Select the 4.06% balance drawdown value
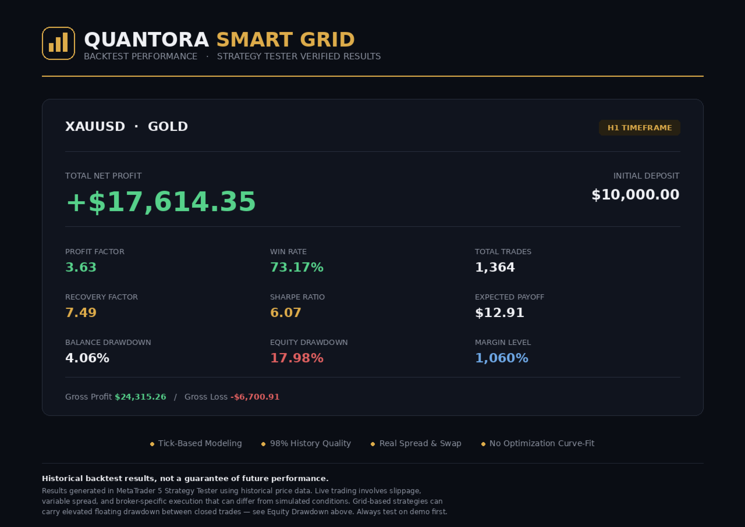 [87, 358]
